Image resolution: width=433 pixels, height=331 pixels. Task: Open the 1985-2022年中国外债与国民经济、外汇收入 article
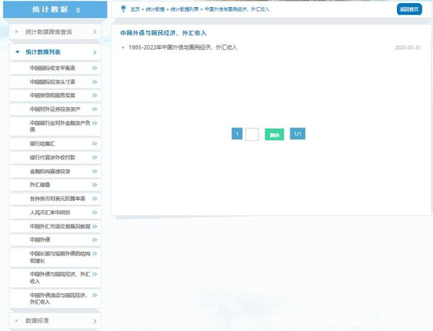coord(183,48)
